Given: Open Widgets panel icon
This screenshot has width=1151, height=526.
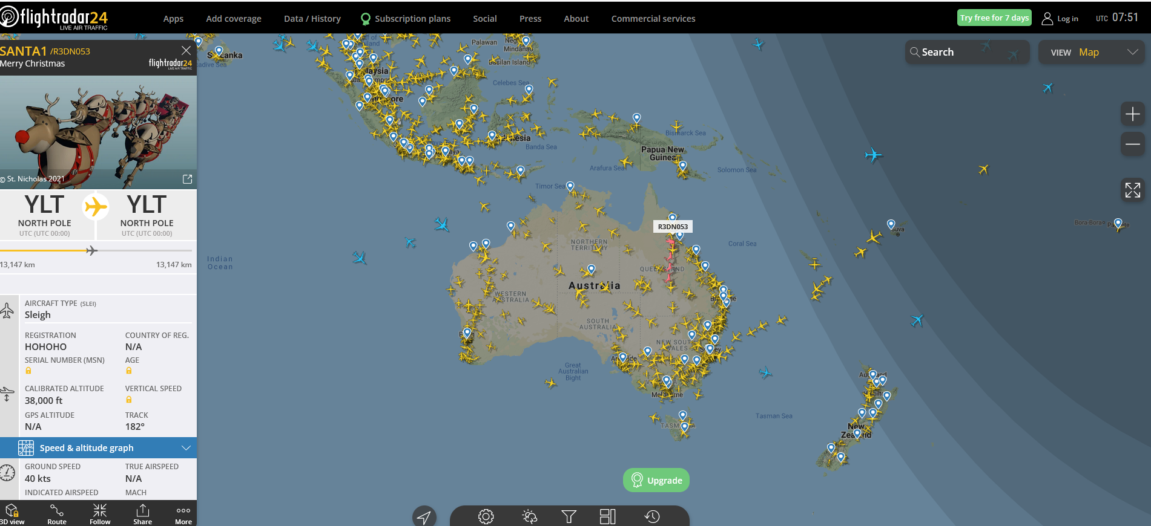Looking at the screenshot, I should coord(607,516).
